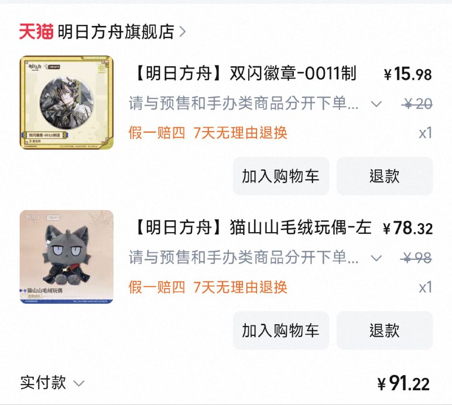Expand the 实付款 payment details chevron
Image resolution: width=452 pixels, height=405 pixels.
point(79,383)
